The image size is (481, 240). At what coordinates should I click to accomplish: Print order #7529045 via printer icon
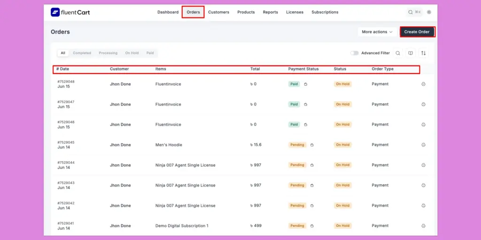[x=423, y=144]
